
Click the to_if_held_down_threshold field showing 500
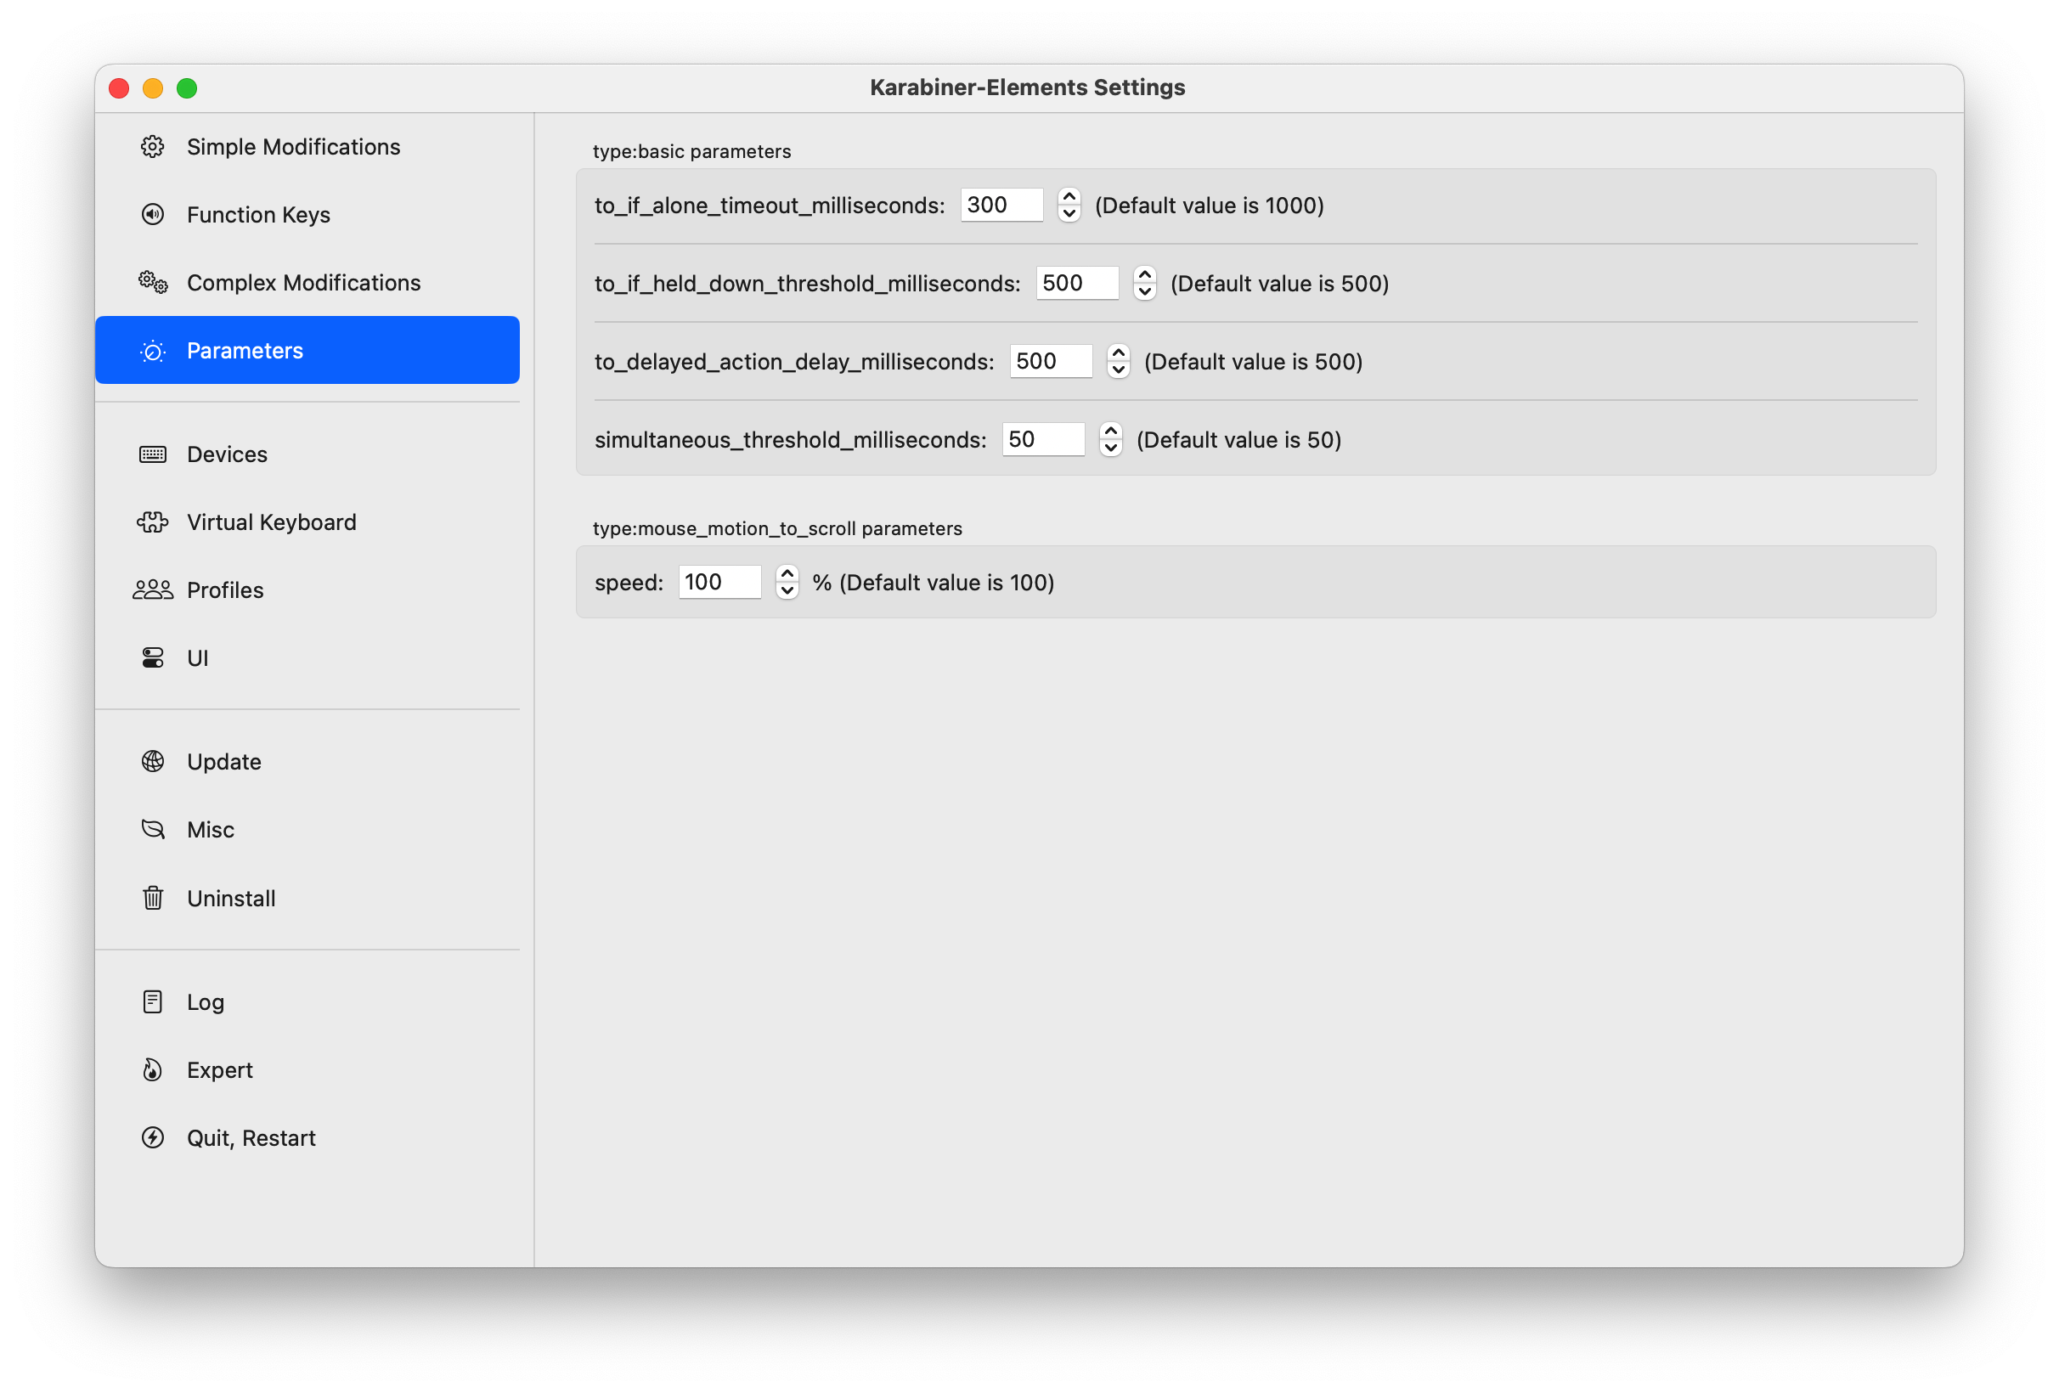pos(1076,284)
